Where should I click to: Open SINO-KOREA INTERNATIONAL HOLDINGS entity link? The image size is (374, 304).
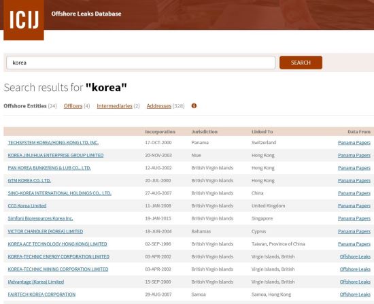(60, 193)
